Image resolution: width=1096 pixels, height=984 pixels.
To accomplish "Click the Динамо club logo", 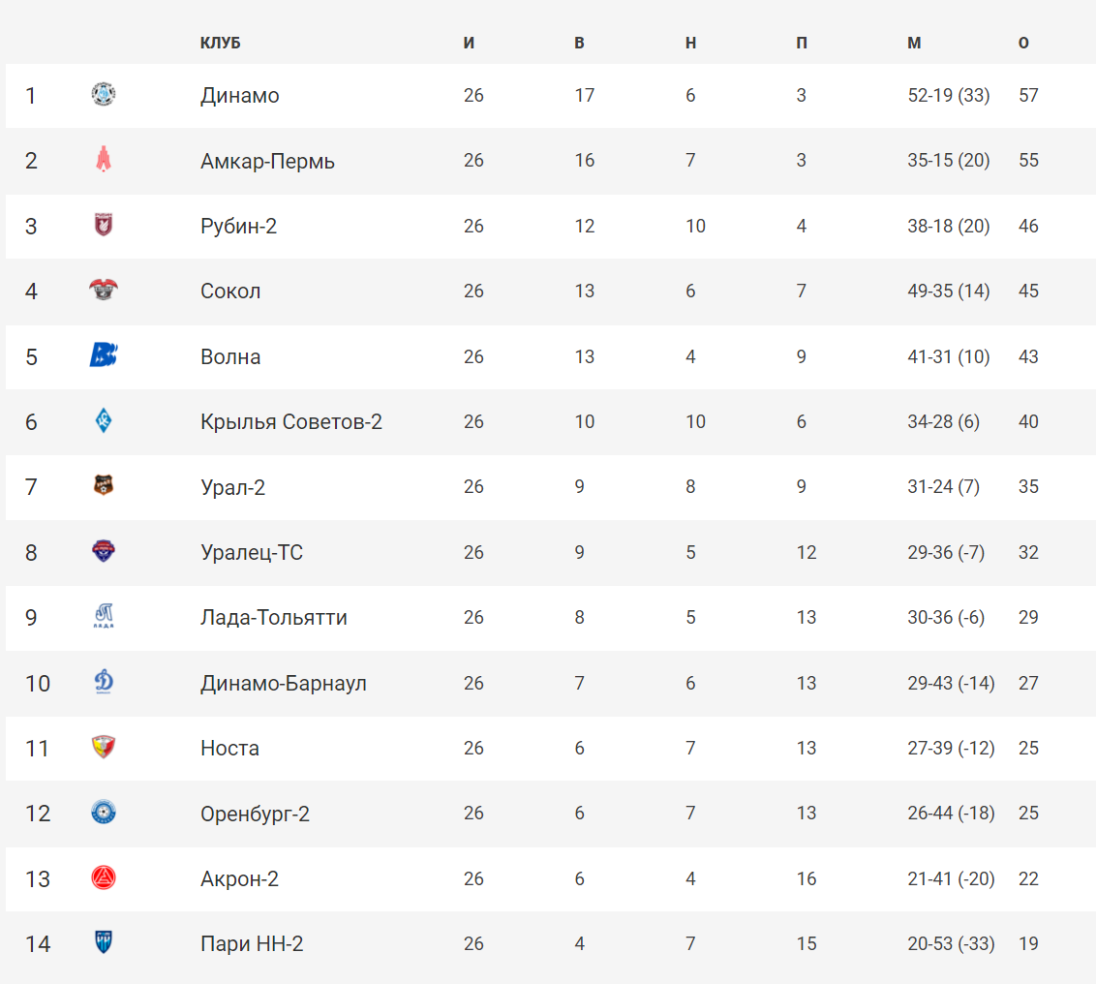I will click(x=104, y=95).
